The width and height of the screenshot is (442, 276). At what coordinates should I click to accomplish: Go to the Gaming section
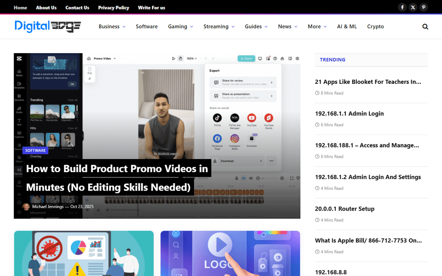[178, 27]
